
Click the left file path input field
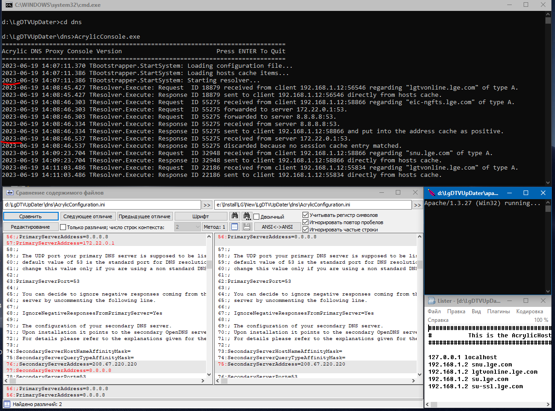coord(102,205)
